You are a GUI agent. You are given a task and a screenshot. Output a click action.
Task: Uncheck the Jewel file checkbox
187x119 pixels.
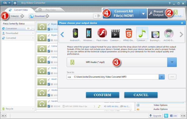pyautogui.click(x=49, y=84)
